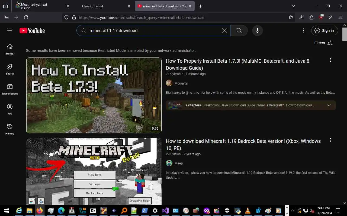Click the '29K views' text
This screenshot has height=216, width=347.
click(173, 154)
